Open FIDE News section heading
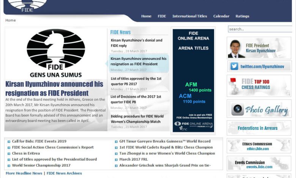This screenshot has height=178, width=296. (x=120, y=32)
